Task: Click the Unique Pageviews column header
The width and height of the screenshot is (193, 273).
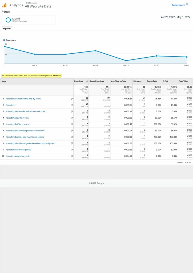Action: click(96, 81)
